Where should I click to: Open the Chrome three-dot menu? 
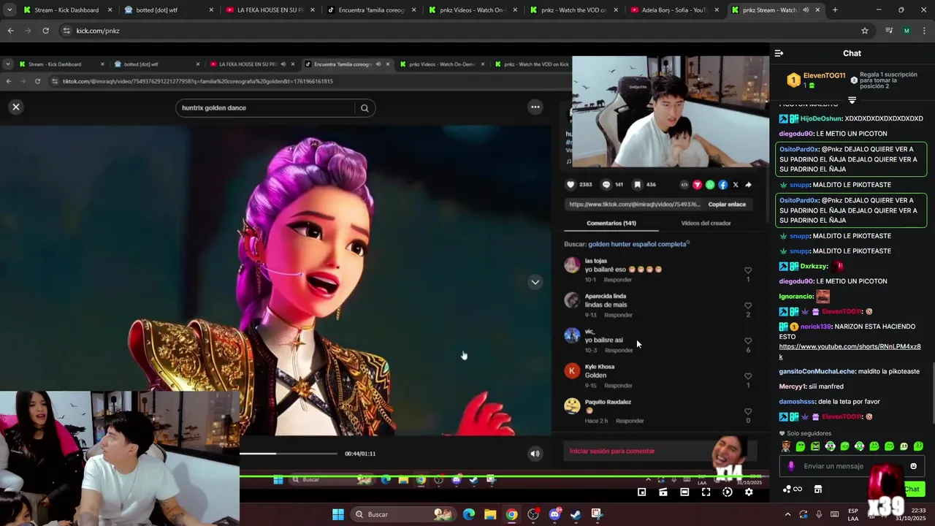click(x=925, y=31)
